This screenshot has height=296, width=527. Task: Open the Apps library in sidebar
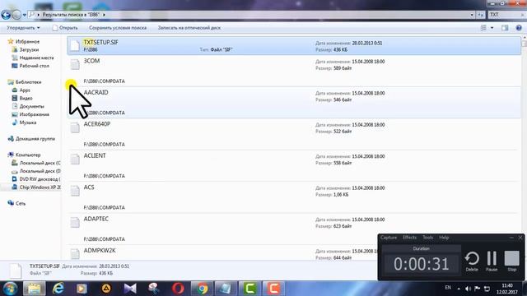21,90
